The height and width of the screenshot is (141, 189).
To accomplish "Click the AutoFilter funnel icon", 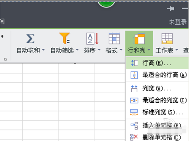I will coord(65,38).
